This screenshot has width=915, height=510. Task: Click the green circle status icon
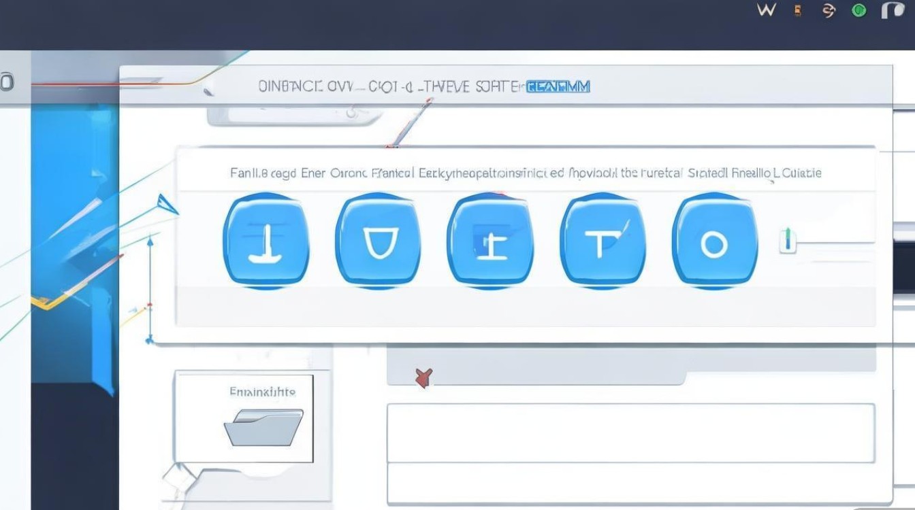(859, 11)
